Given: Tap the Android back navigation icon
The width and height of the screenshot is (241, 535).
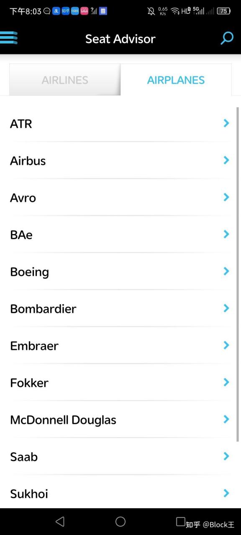Looking at the screenshot, I should click(60, 521).
